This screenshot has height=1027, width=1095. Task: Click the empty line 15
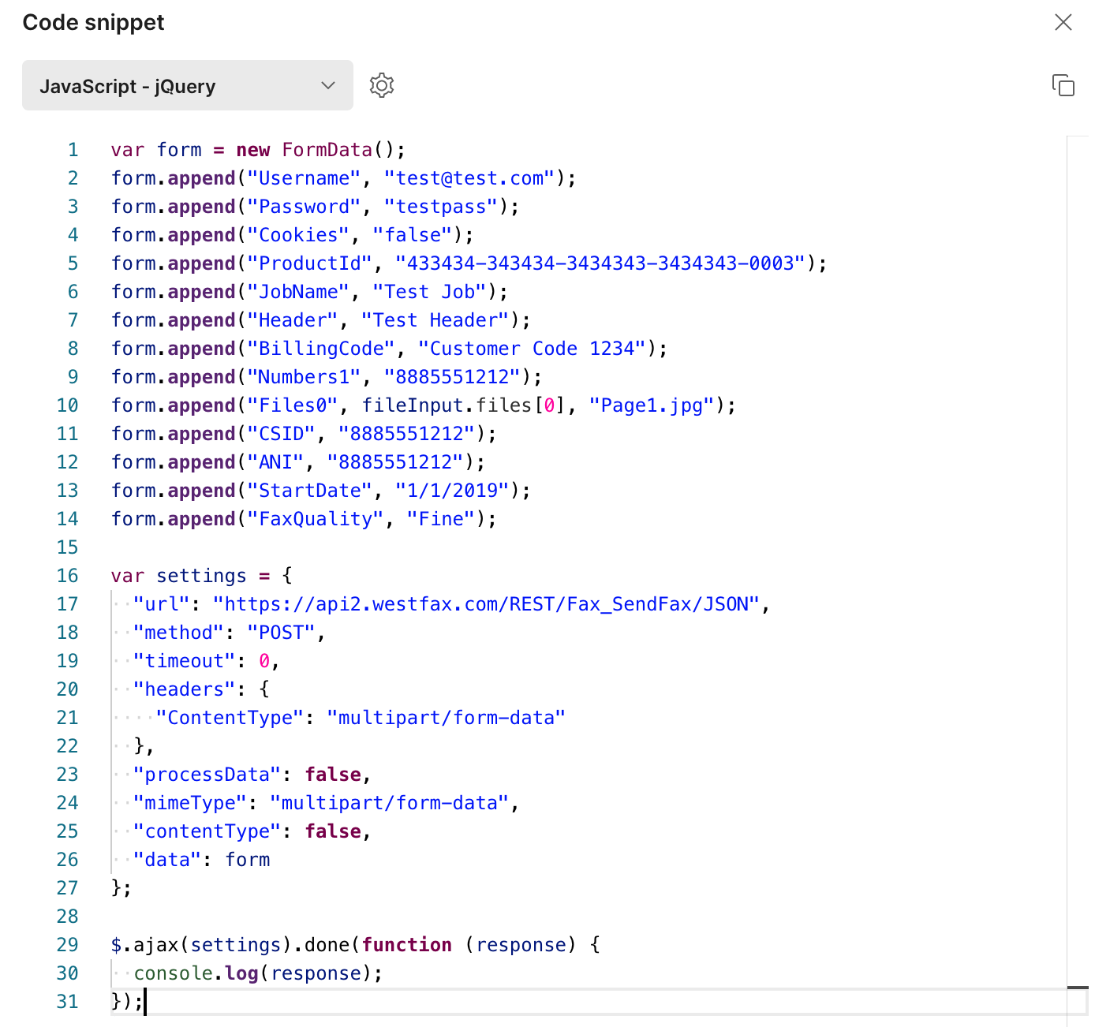point(584,547)
